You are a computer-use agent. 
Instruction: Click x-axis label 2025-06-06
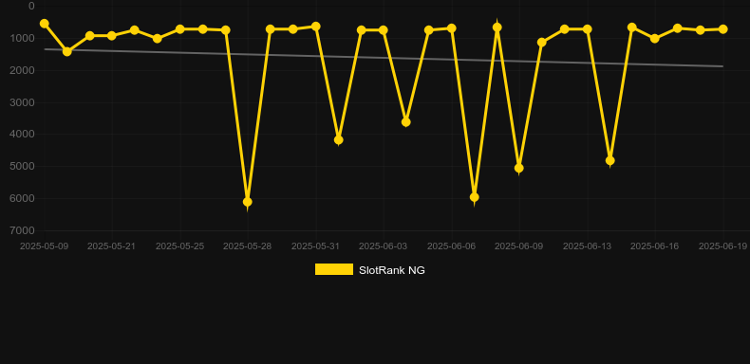(x=452, y=246)
